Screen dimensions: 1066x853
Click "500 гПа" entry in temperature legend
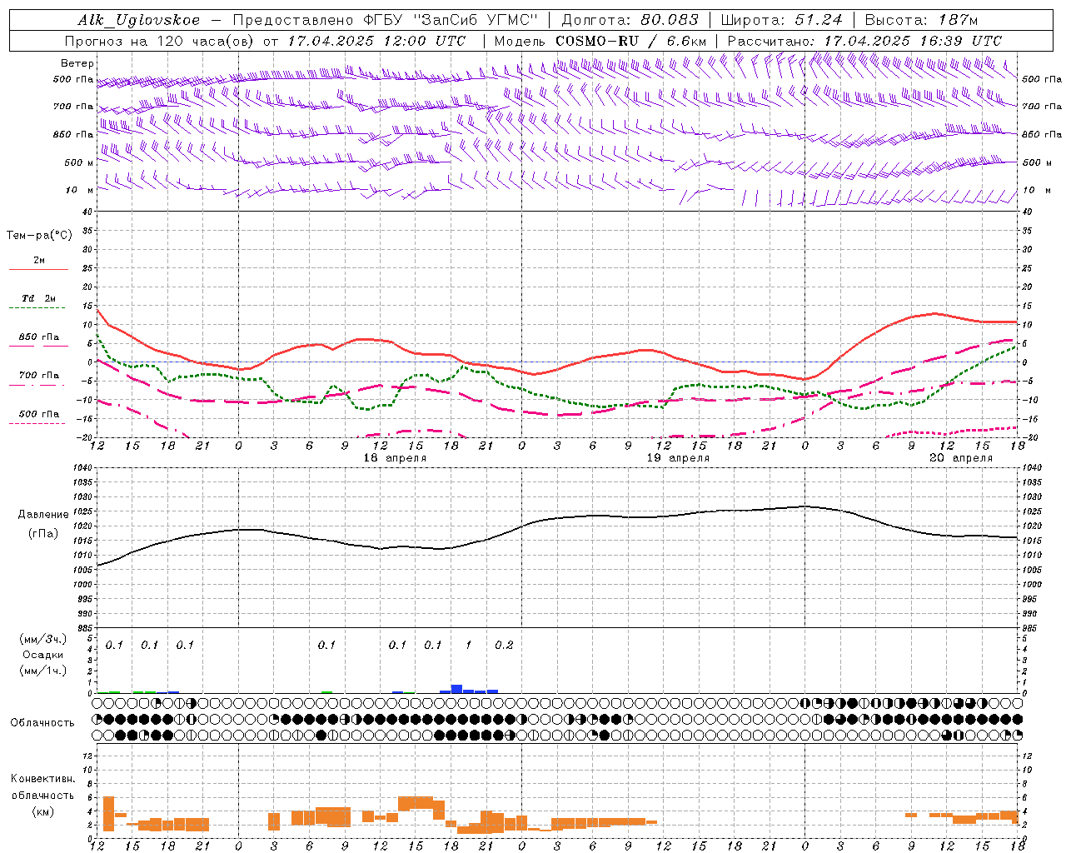39,414
